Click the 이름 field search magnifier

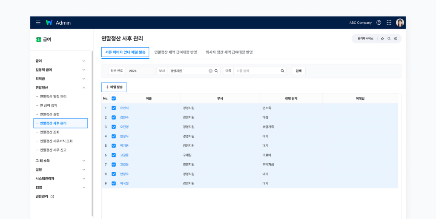(282, 71)
